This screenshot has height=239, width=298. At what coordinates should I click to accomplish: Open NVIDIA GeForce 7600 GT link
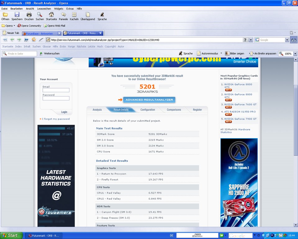pyautogui.click(x=240, y=105)
